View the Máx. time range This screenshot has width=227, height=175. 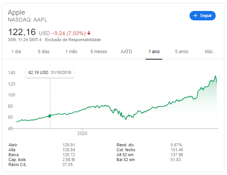[209, 52]
